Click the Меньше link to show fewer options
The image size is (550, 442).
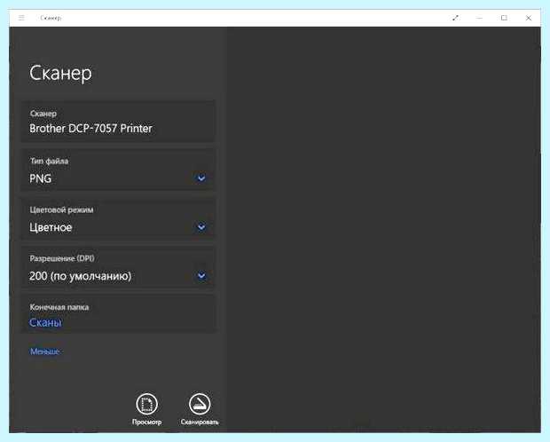coord(45,351)
